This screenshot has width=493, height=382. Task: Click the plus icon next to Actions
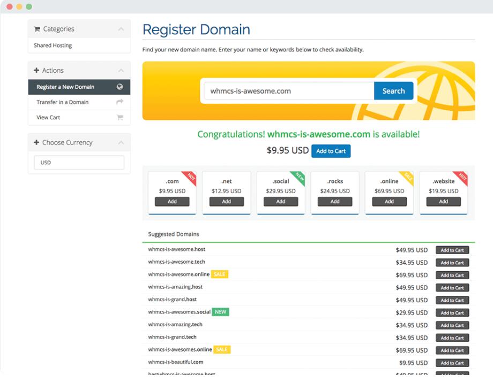[x=36, y=71]
